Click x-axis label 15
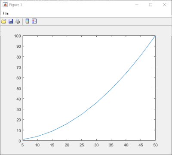The width and height of the screenshot is (172, 155). [x=52, y=145]
